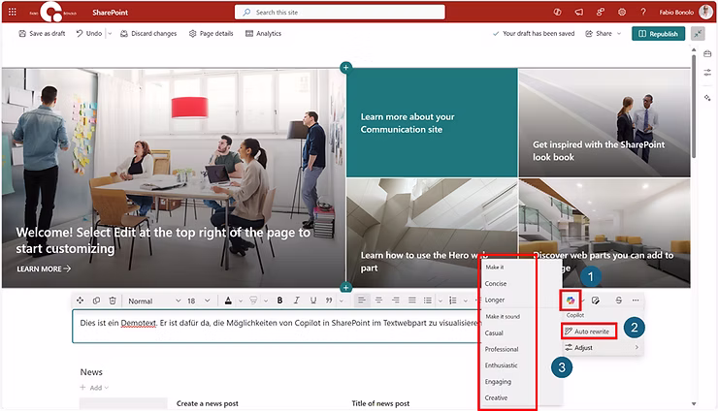Toggle underline formatting
Viewport: 718px width, 411px height.
tap(313, 300)
